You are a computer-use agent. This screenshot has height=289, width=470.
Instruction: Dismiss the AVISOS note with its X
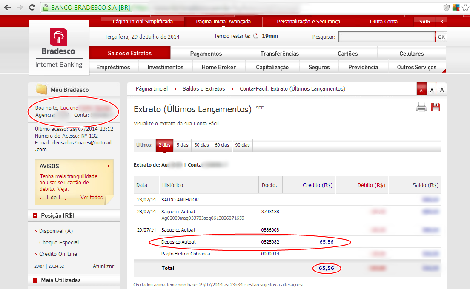pyautogui.click(x=109, y=166)
